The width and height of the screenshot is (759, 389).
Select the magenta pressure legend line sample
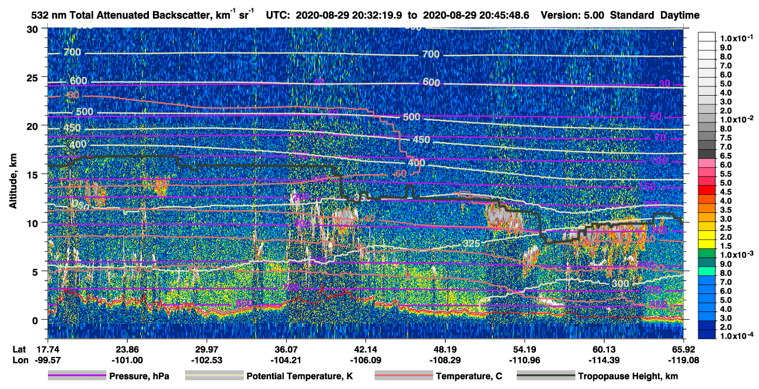(x=78, y=376)
